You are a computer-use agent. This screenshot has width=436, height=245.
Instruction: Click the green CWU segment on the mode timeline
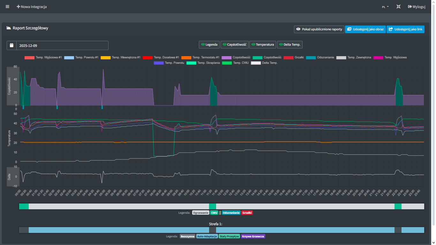[213, 206]
